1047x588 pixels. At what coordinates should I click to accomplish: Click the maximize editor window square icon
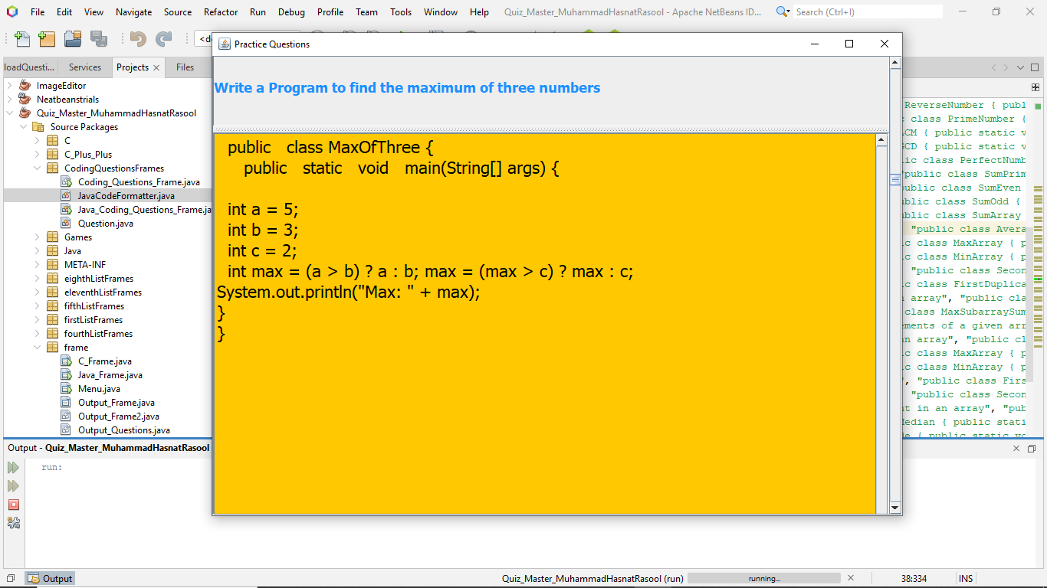tap(1036, 67)
